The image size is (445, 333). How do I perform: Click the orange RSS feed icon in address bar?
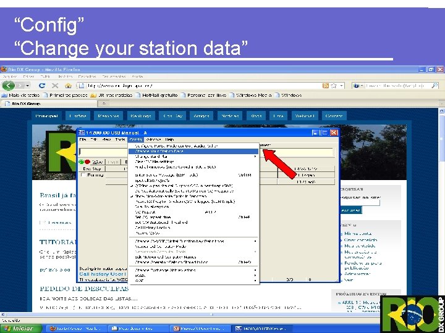pos(326,86)
